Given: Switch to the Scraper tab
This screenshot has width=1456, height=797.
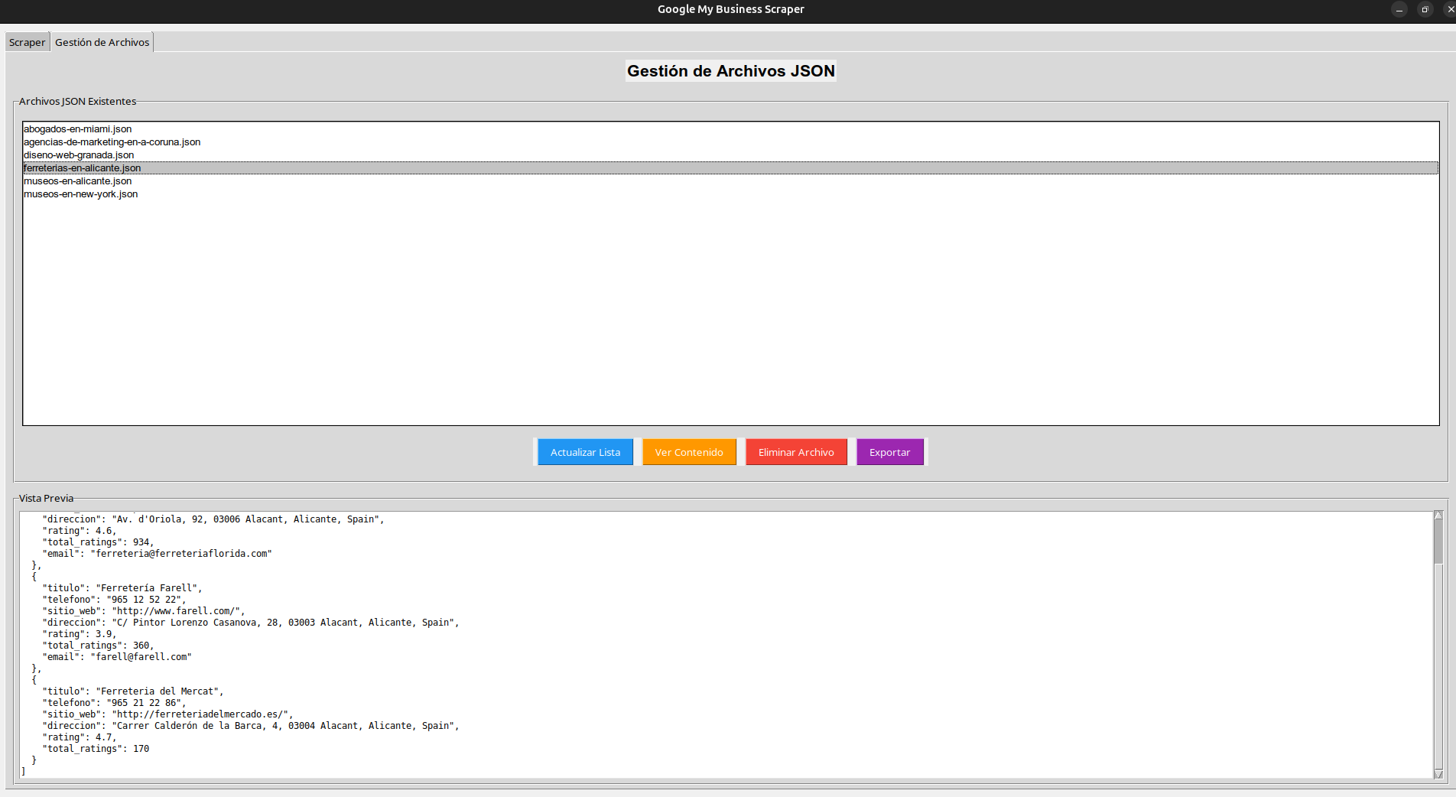Looking at the screenshot, I should pos(27,42).
